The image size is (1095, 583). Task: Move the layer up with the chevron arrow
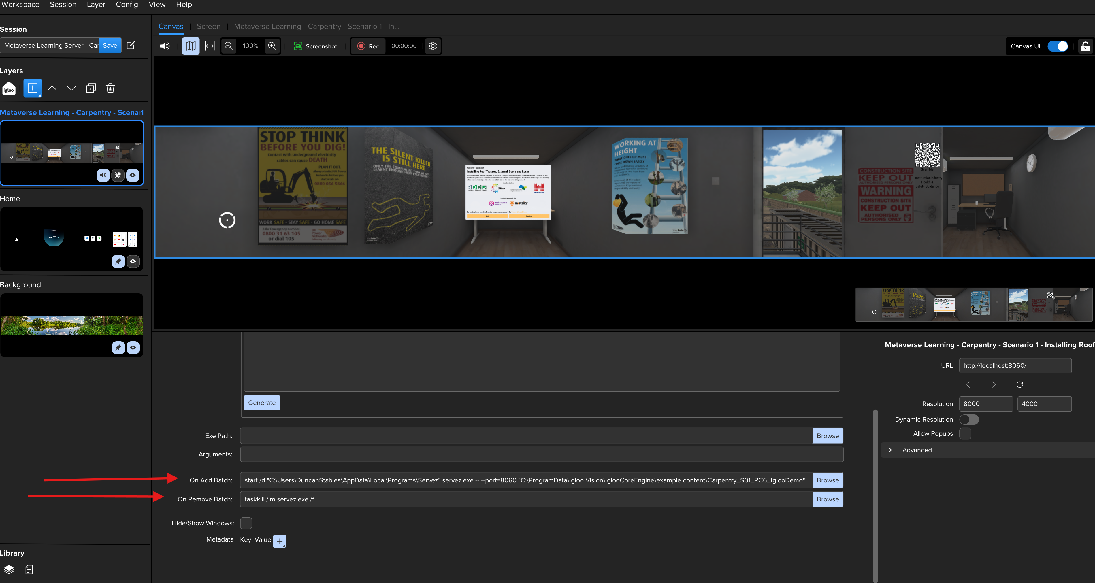coord(52,88)
